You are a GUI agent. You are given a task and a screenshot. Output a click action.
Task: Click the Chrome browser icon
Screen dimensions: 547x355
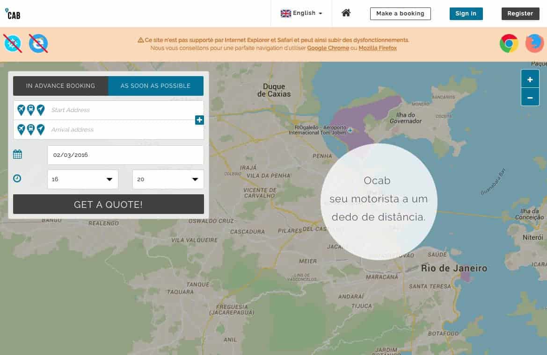pyautogui.click(x=509, y=43)
